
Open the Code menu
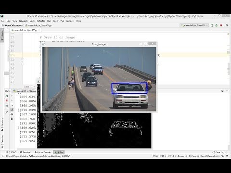[x=32, y=21]
